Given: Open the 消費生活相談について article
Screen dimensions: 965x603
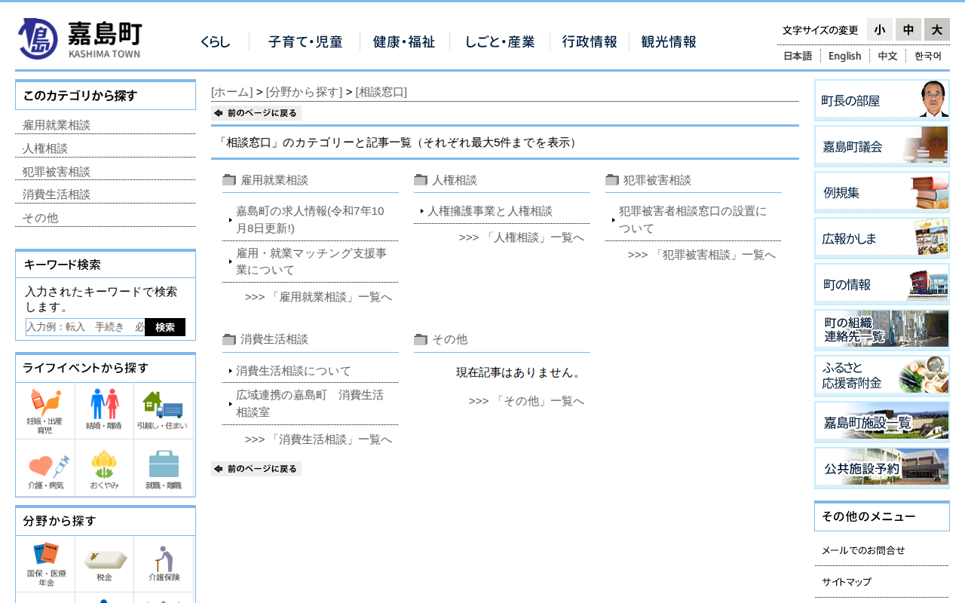Looking at the screenshot, I should pyautogui.click(x=293, y=371).
